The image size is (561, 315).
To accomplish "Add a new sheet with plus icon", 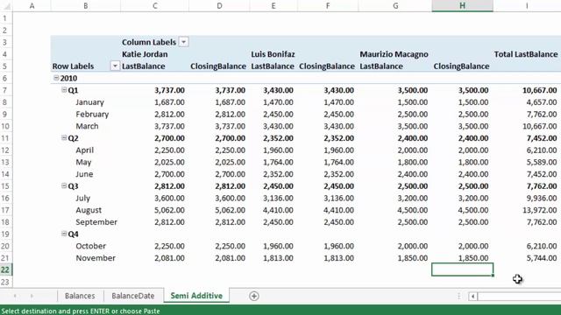I will [254, 296].
